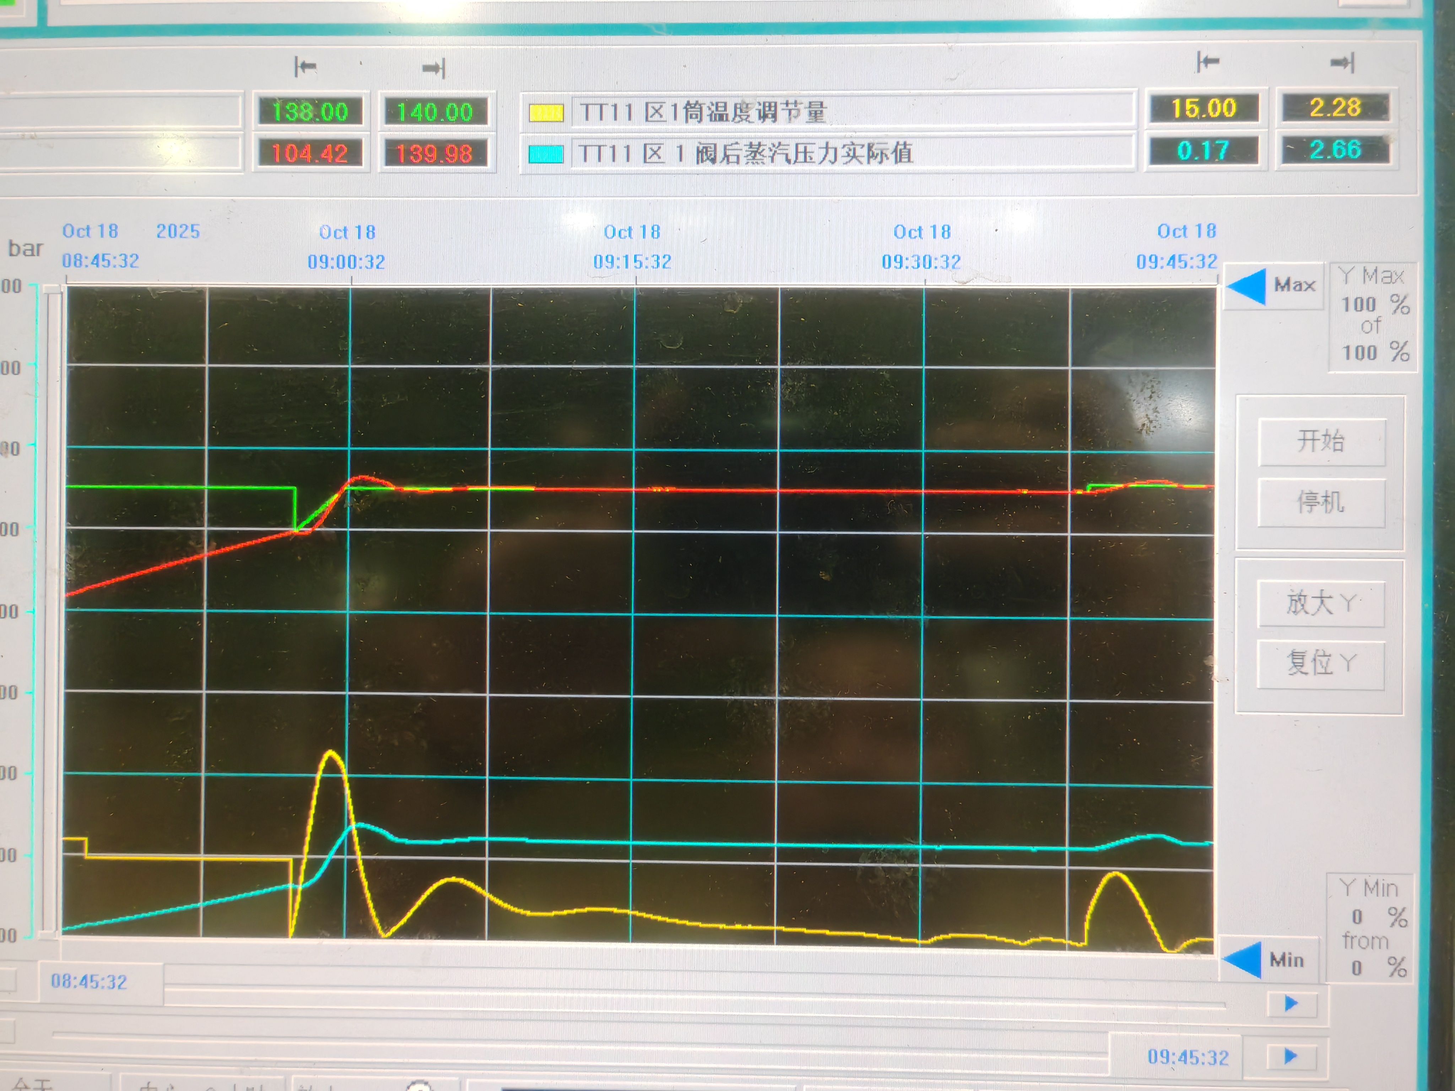Click the right cursor icon above 2.28

coord(1342,63)
